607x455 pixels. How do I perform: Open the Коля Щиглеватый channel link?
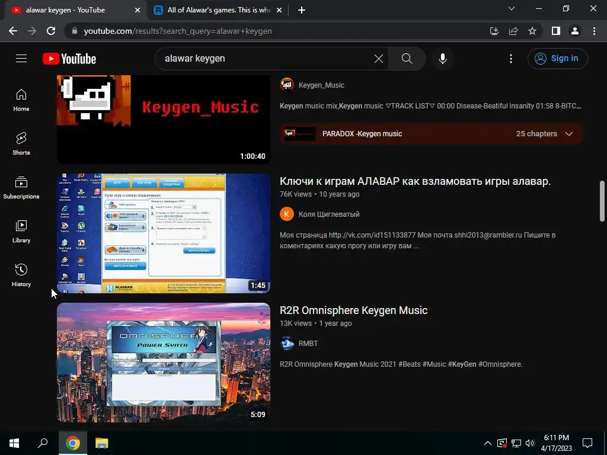[x=328, y=214]
